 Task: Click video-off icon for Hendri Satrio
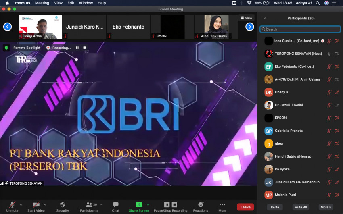[337, 156]
